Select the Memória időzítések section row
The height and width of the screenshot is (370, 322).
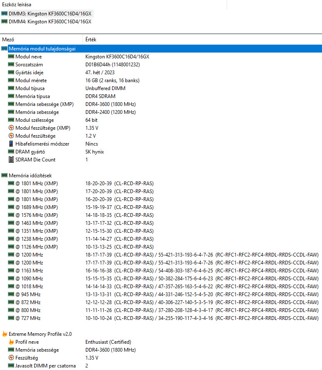[26, 175]
